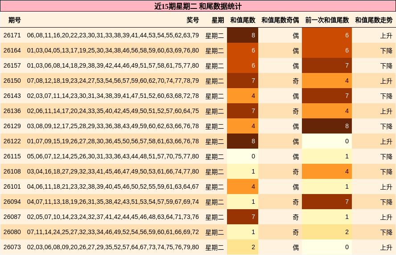
Task: Click the 前一次和值尾数 cell 0 in row 26122
Action: (327, 141)
